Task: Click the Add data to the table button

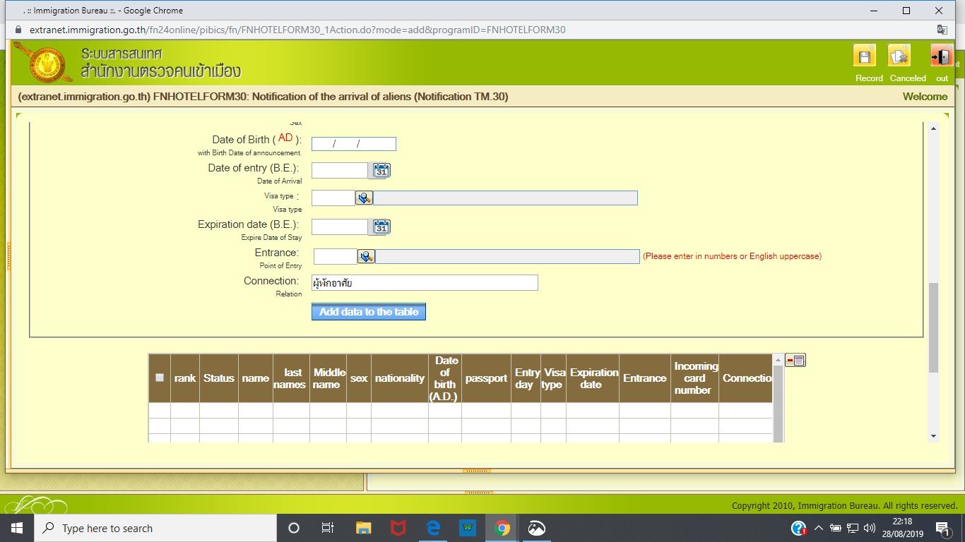Action: tap(368, 312)
